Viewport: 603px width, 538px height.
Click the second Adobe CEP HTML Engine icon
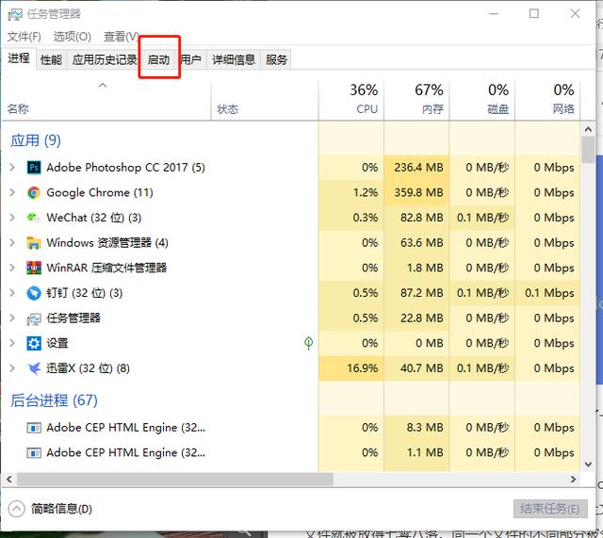click(34, 452)
